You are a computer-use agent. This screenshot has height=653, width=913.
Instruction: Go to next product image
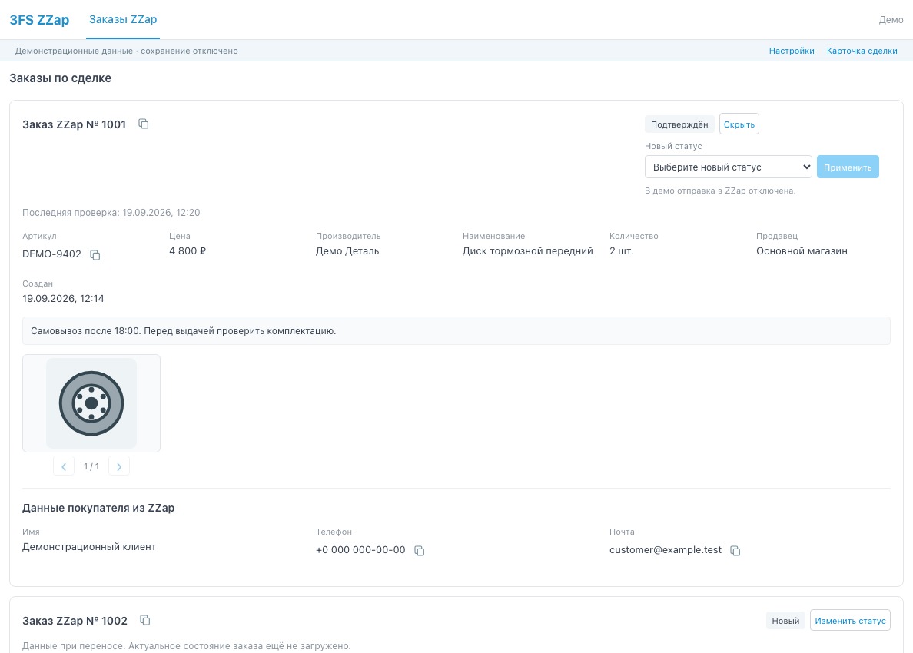119,466
